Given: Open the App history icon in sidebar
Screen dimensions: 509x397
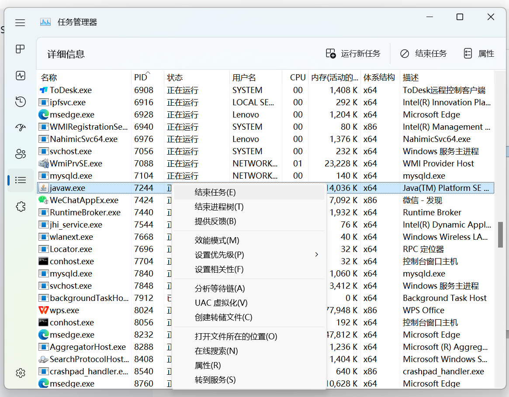Looking at the screenshot, I should point(21,102).
